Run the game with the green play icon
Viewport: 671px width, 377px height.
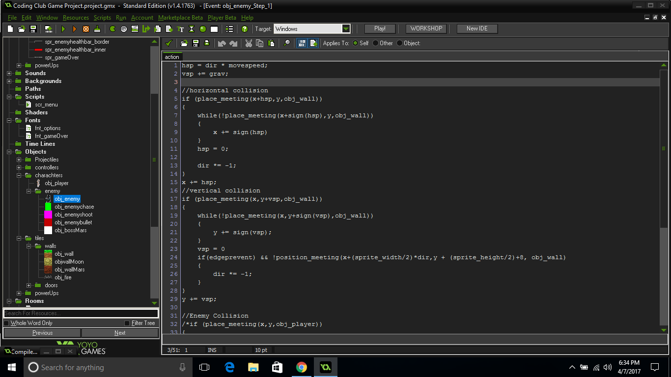(63, 28)
